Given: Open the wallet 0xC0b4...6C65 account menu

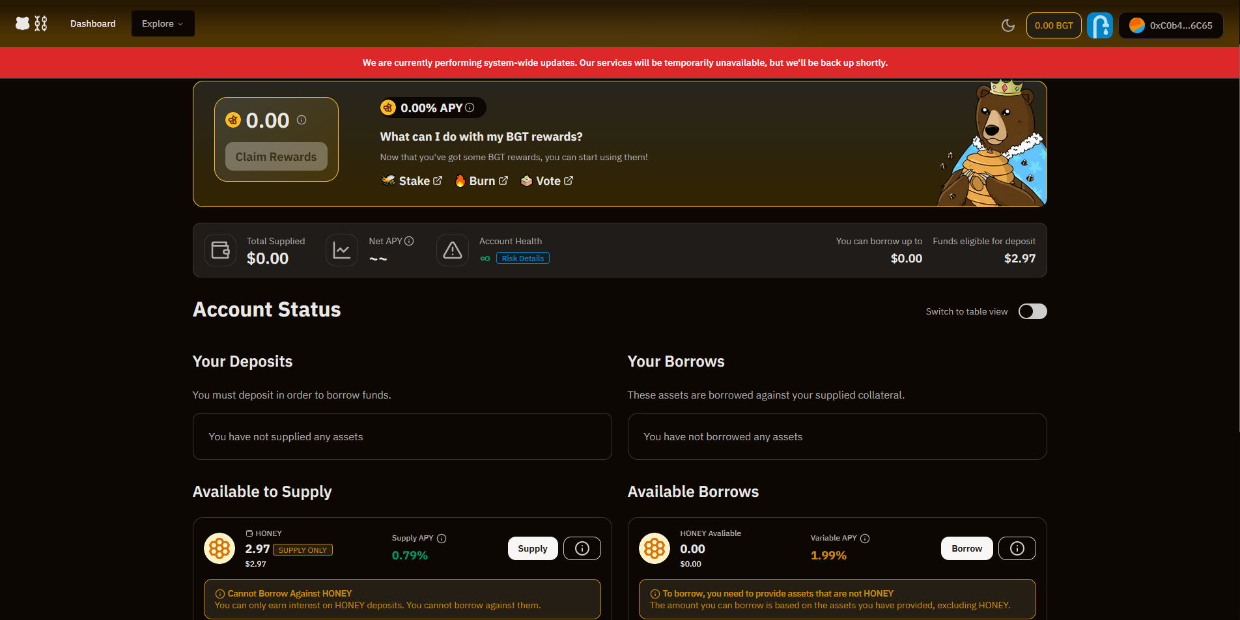Looking at the screenshot, I should point(1170,25).
